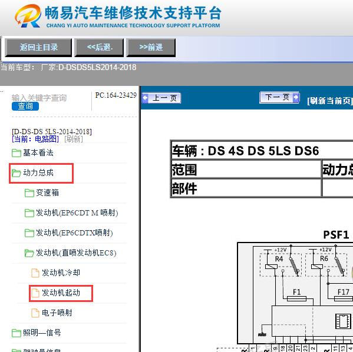353x352 pixels.
Task: Click the PC.164-23429 code text
Action: [116, 95]
